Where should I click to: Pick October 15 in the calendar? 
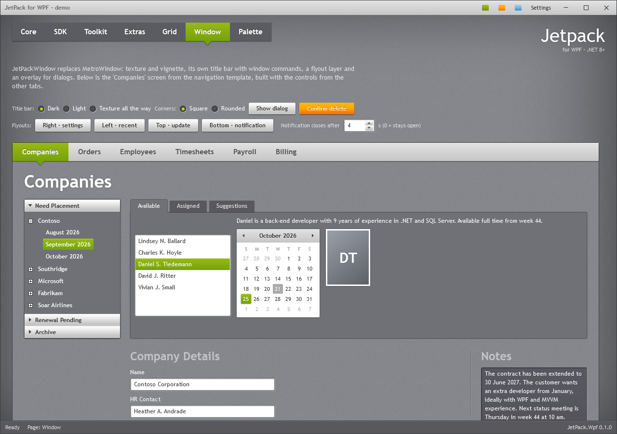pyautogui.click(x=288, y=279)
